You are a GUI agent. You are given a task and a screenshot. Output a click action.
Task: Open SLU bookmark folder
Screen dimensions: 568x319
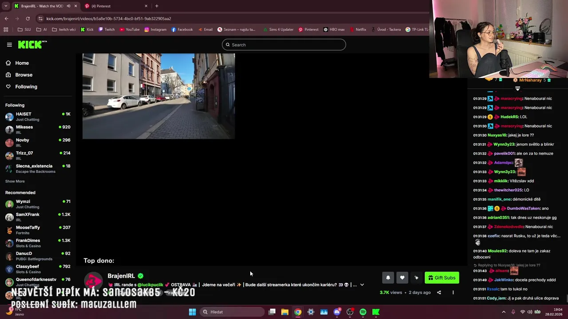[x=24, y=30]
